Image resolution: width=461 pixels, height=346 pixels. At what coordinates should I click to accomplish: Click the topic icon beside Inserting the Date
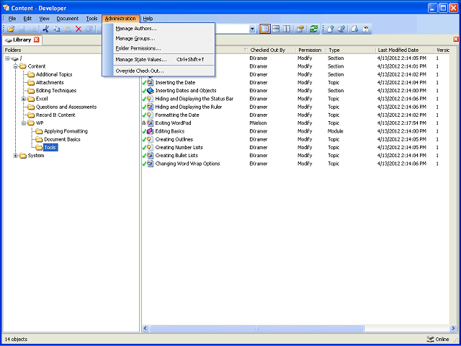click(x=151, y=83)
